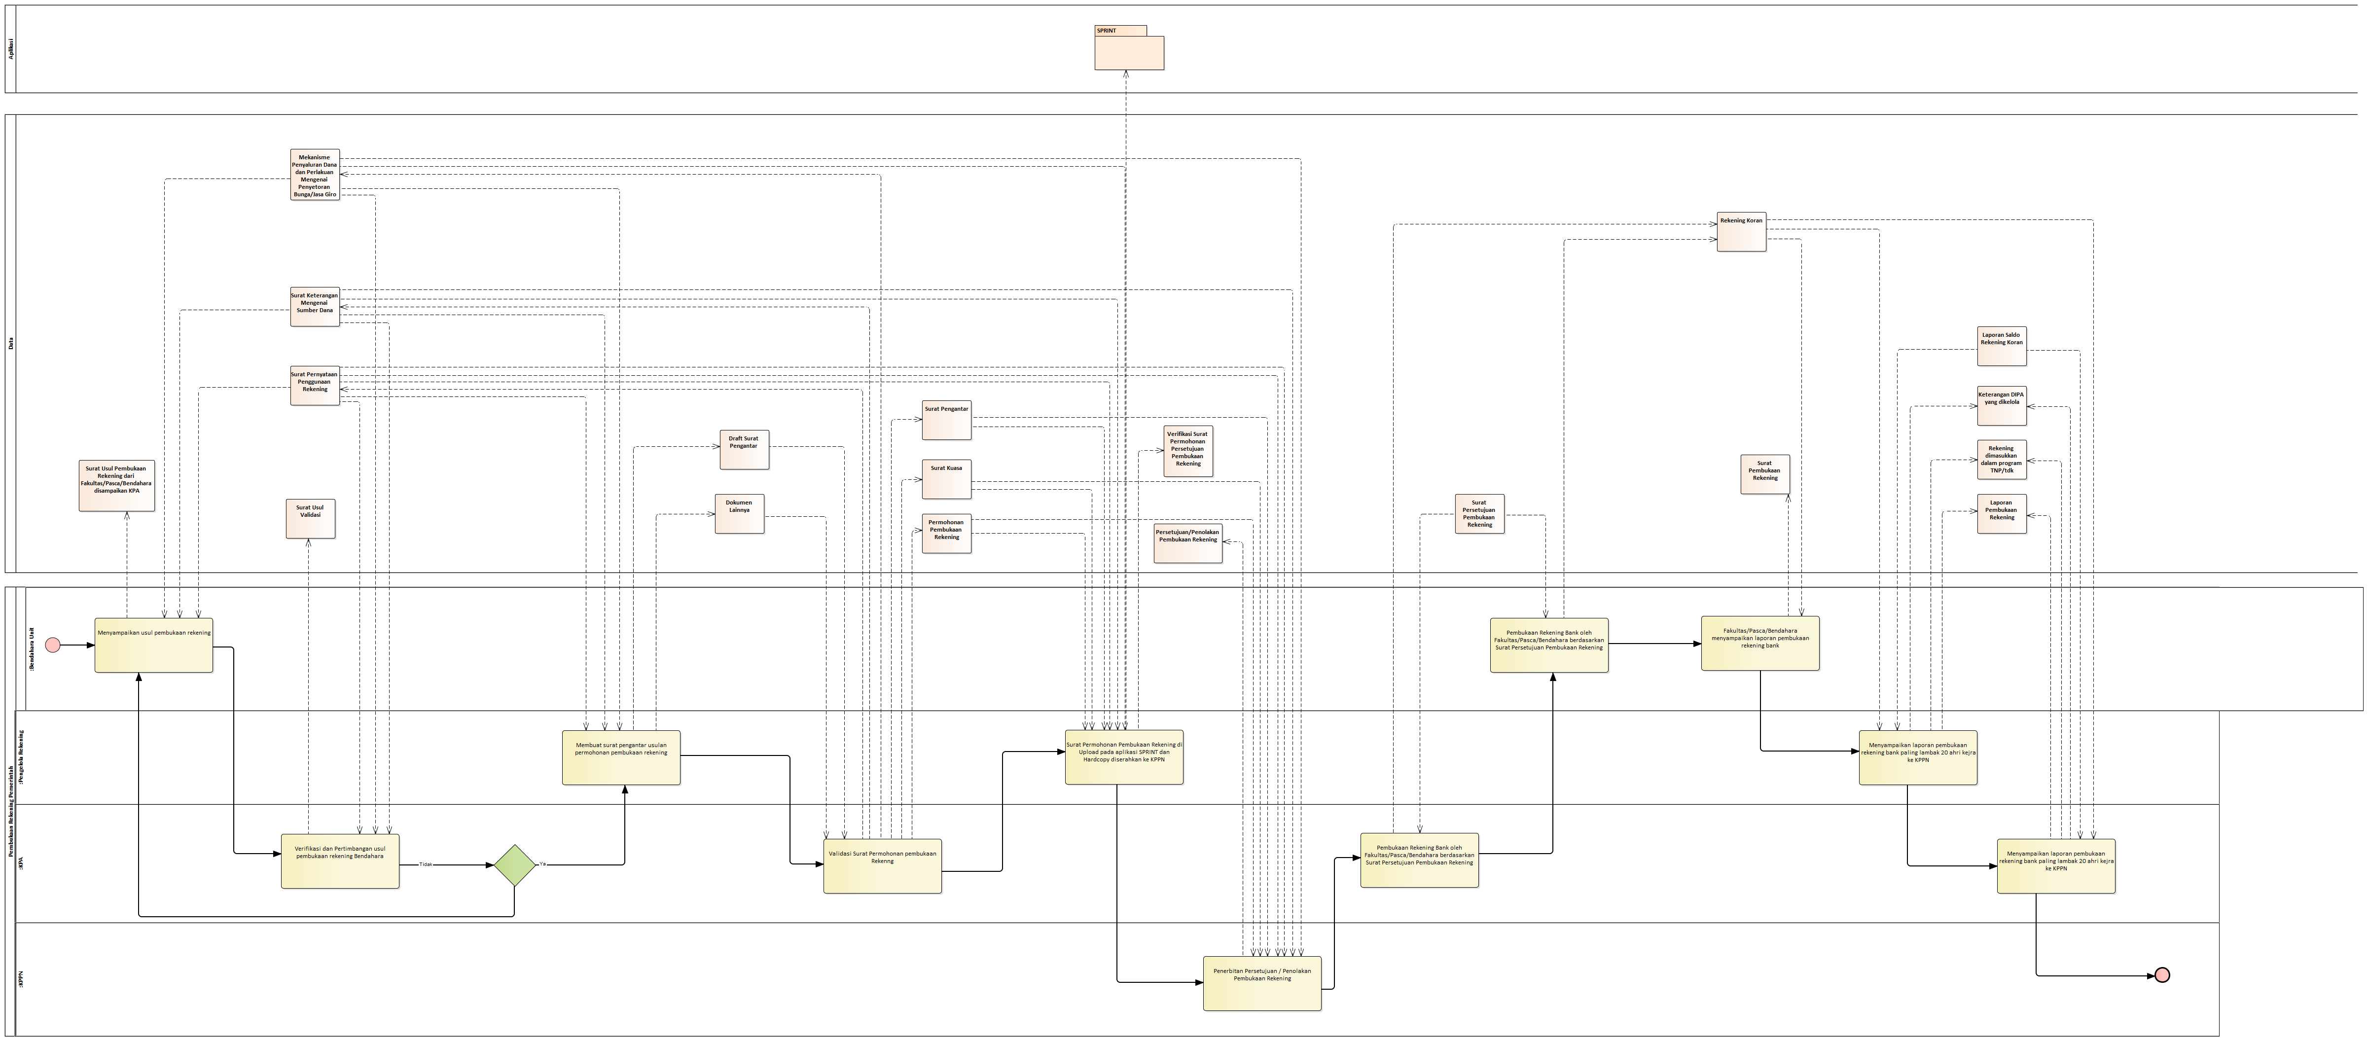Select the Surat Pembukaan Rekening data object

(1765, 474)
